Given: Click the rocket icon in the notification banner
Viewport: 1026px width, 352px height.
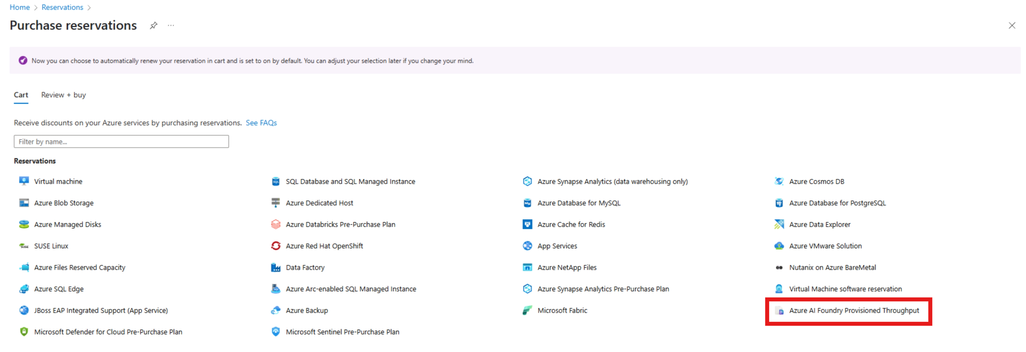Looking at the screenshot, I should click(x=23, y=61).
